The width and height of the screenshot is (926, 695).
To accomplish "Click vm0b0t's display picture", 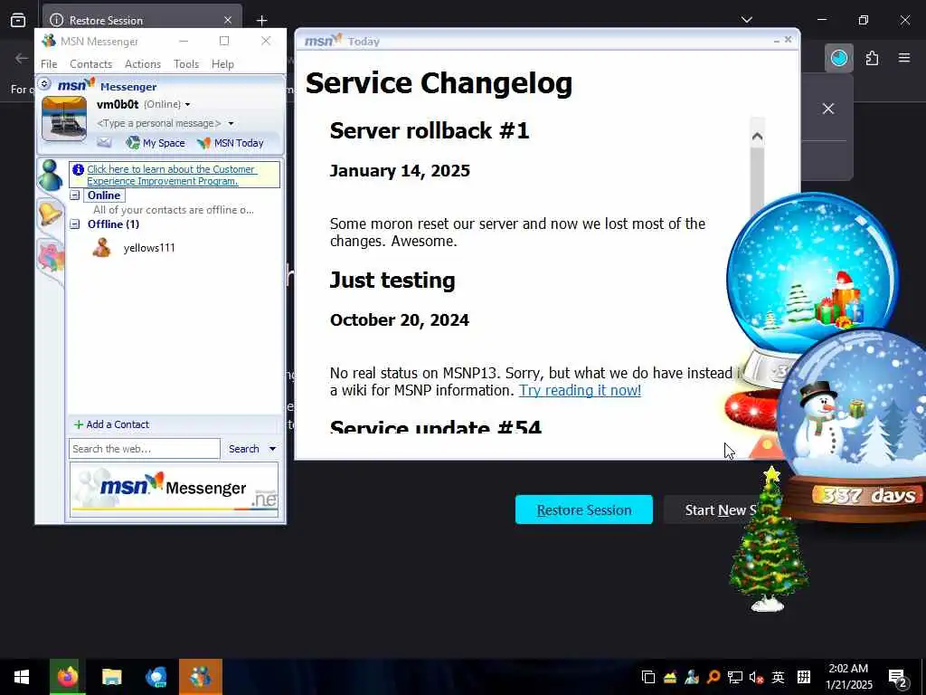I will point(64,119).
